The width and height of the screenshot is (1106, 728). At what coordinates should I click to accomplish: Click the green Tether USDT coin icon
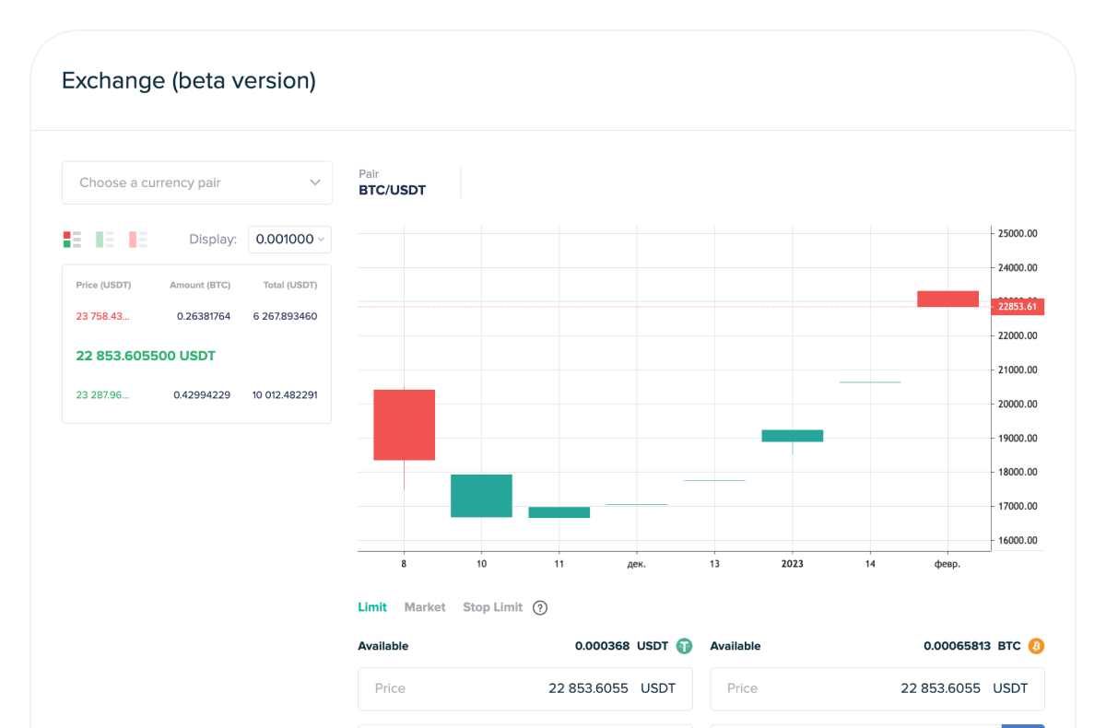point(684,646)
